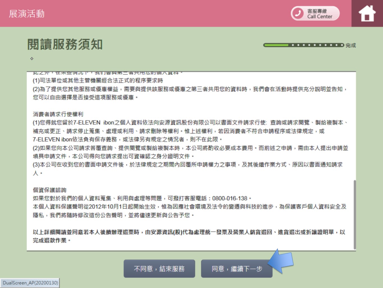Select the 展演活動 header title

[x=27, y=13]
